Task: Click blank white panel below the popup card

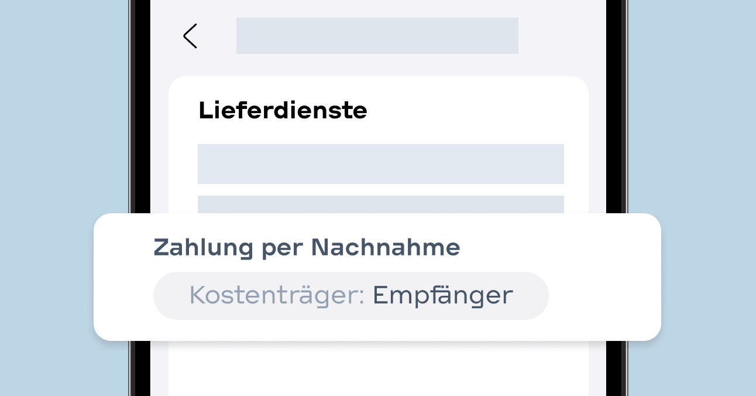Action: [x=378, y=369]
